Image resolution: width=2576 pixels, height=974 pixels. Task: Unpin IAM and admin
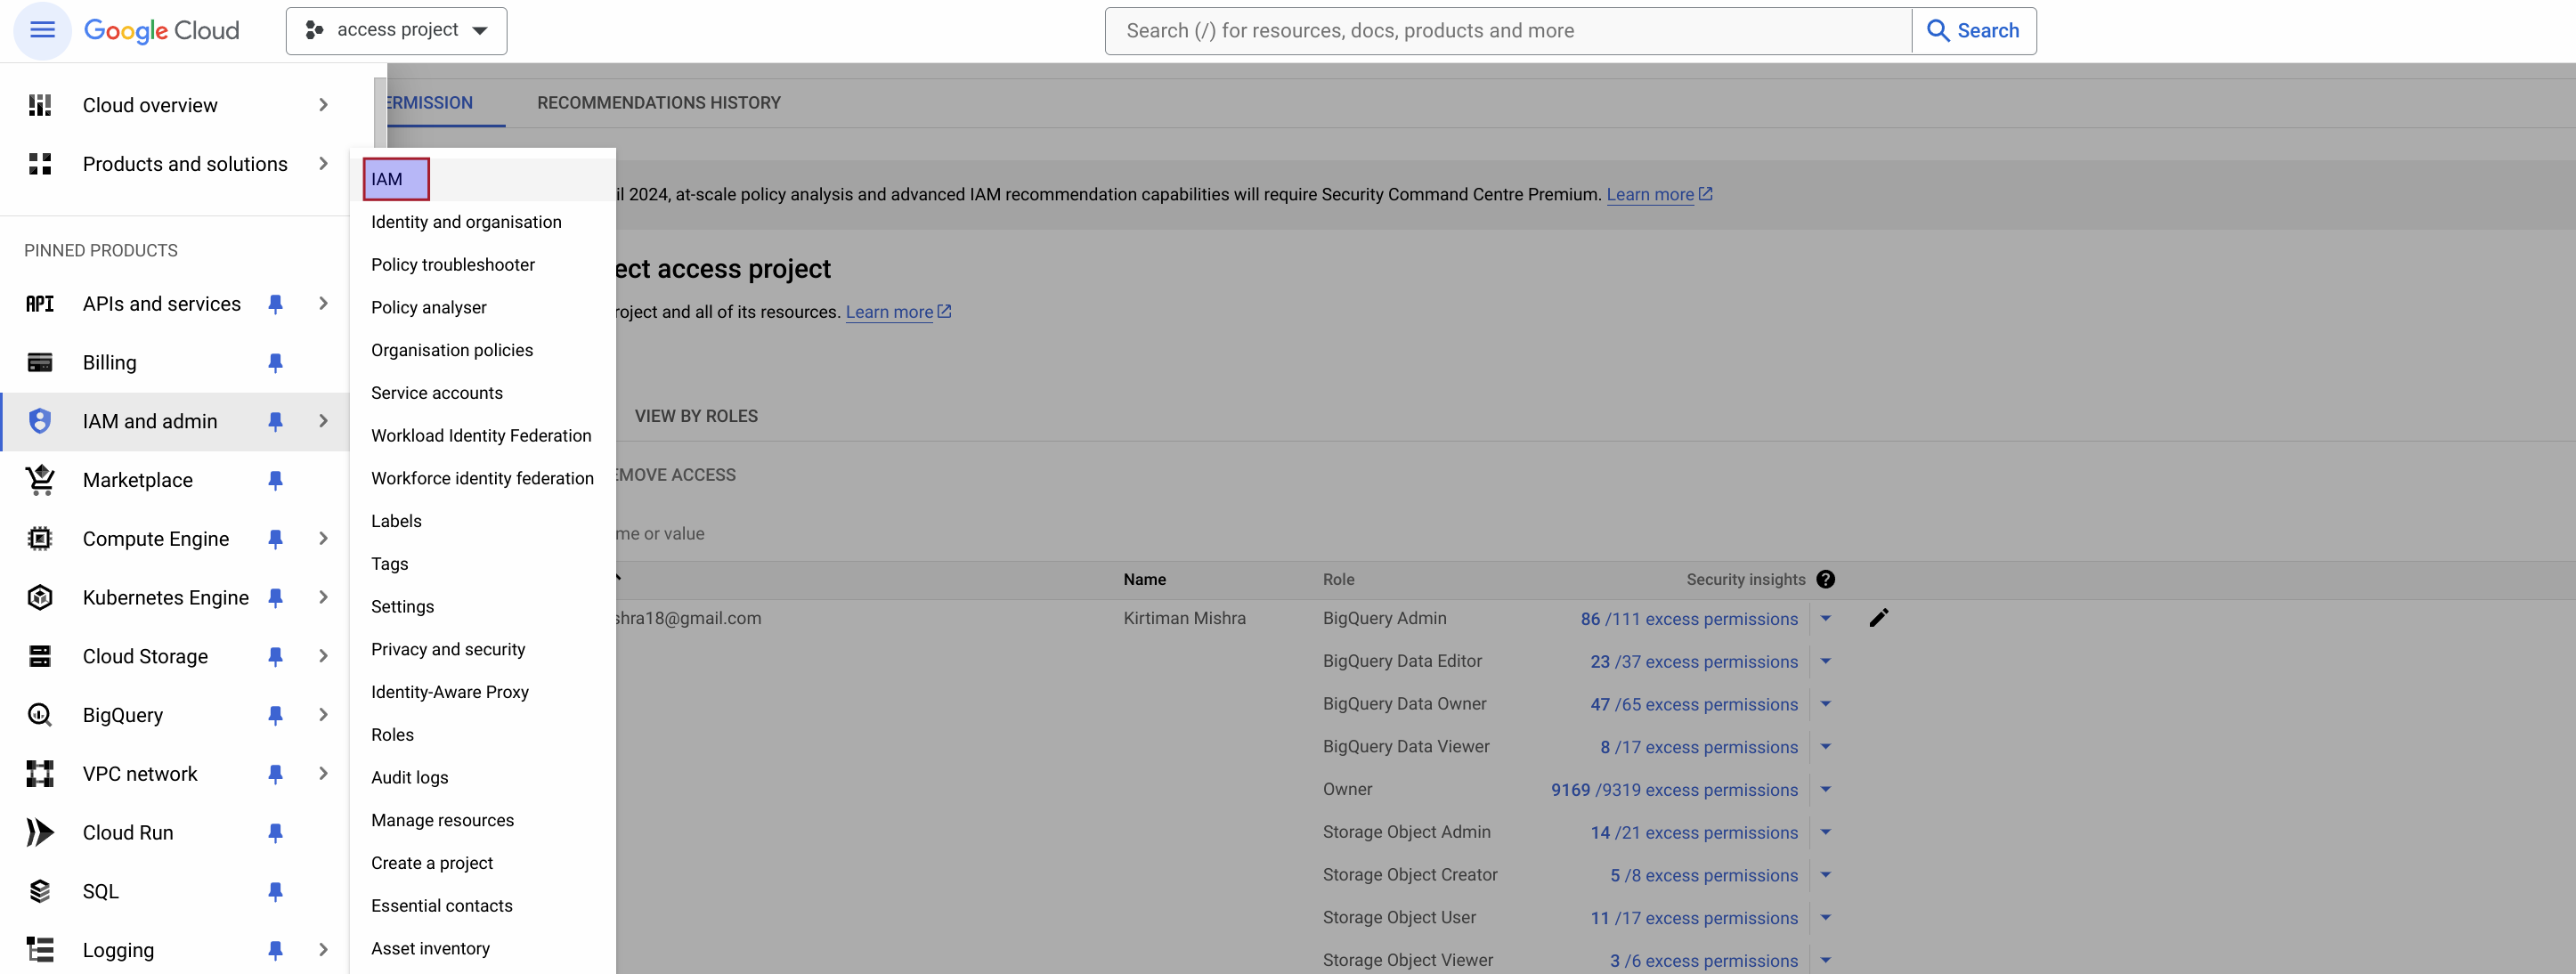pyautogui.click(x=275, y=421)
